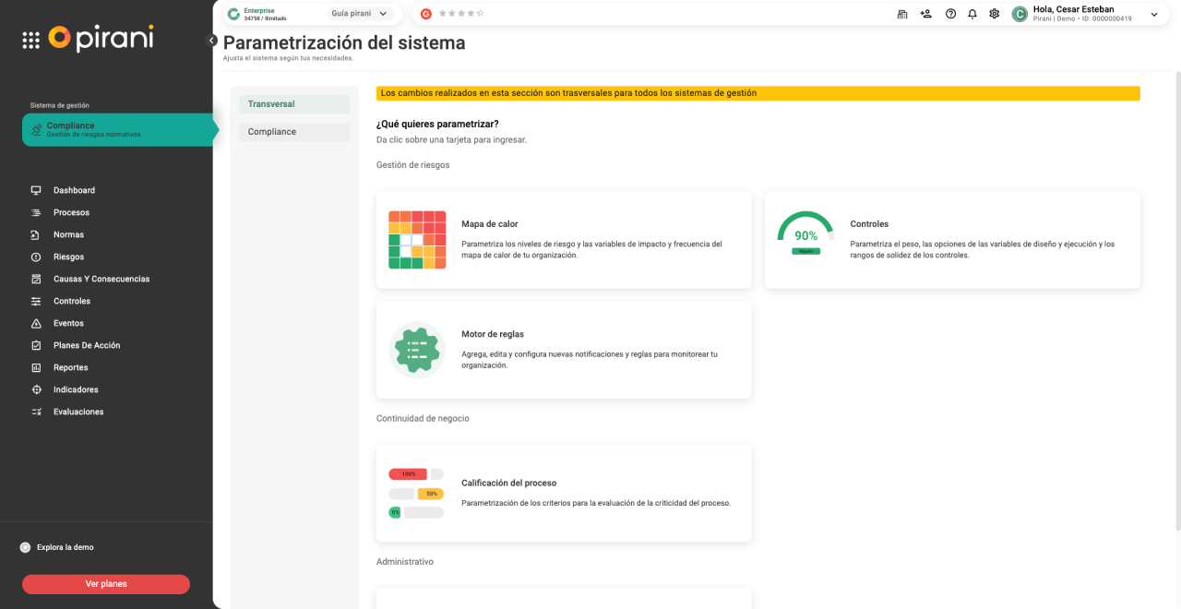The height and width of the screenshot is (609, 1181).
Task: Open the notifications bell icon
Action: tap(972, 14)
